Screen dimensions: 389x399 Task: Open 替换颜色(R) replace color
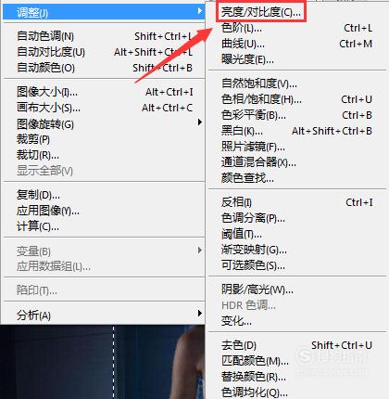[296, 377]
